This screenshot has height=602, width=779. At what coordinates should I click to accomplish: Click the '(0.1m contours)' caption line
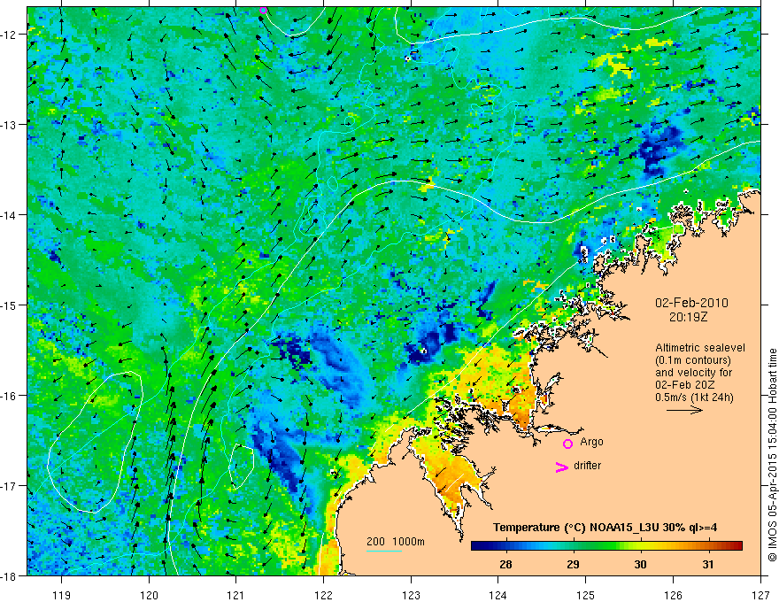(x=693, y=360)
